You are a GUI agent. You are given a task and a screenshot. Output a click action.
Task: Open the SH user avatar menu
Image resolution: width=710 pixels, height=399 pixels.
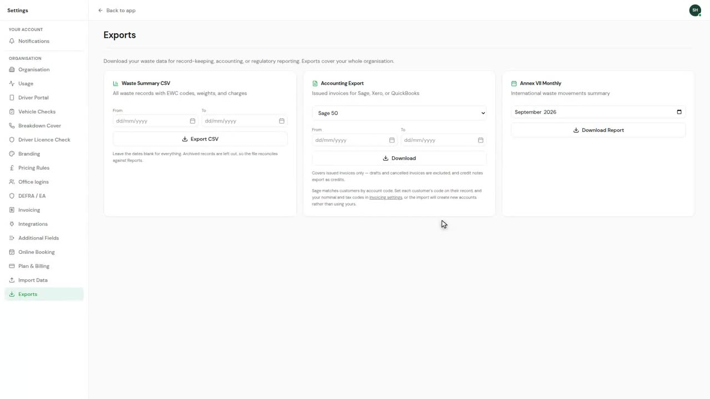point(695,10)
